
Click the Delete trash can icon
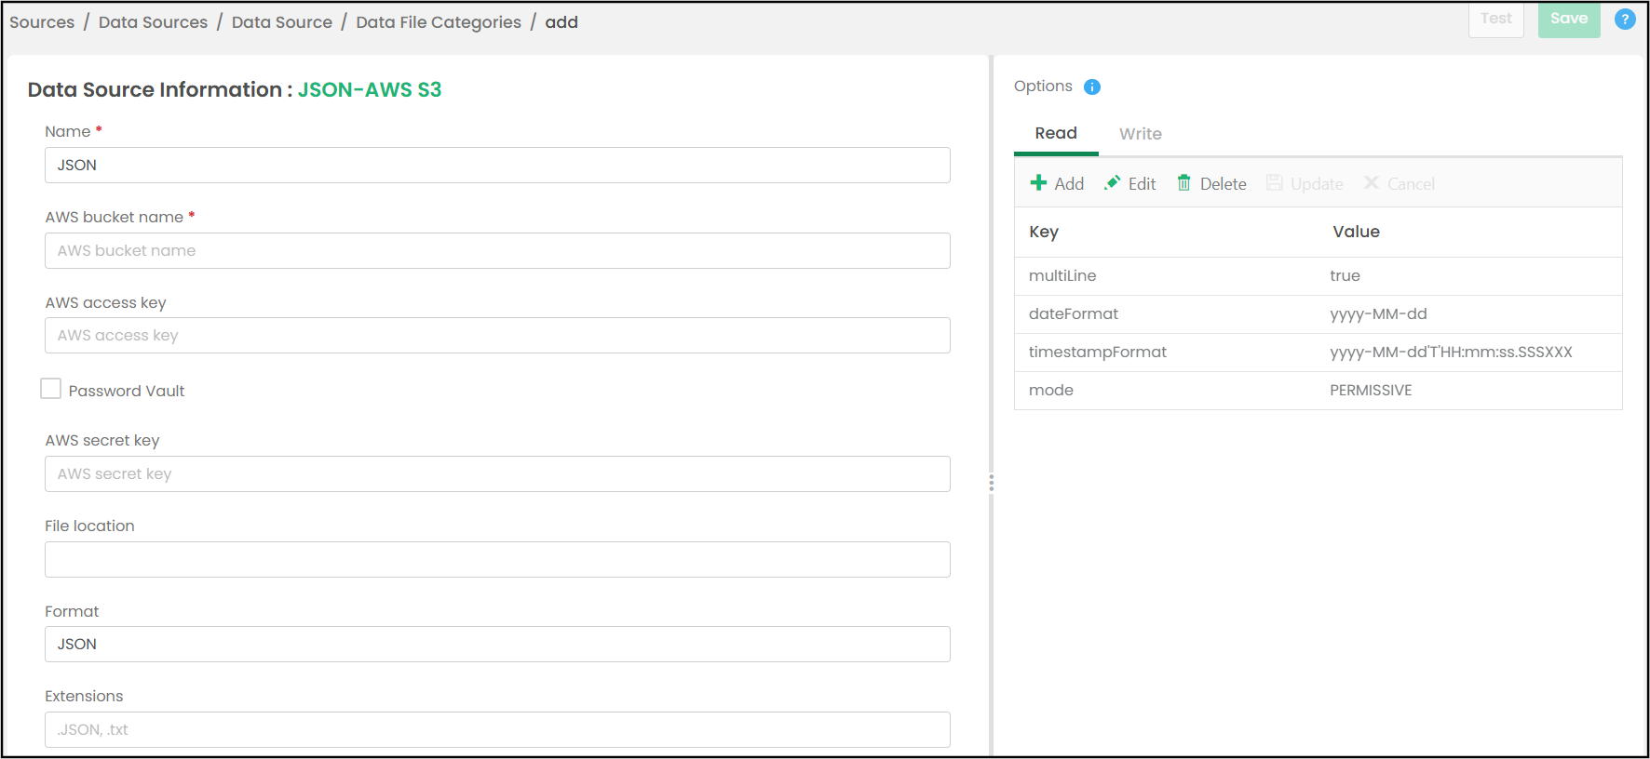1183,183
